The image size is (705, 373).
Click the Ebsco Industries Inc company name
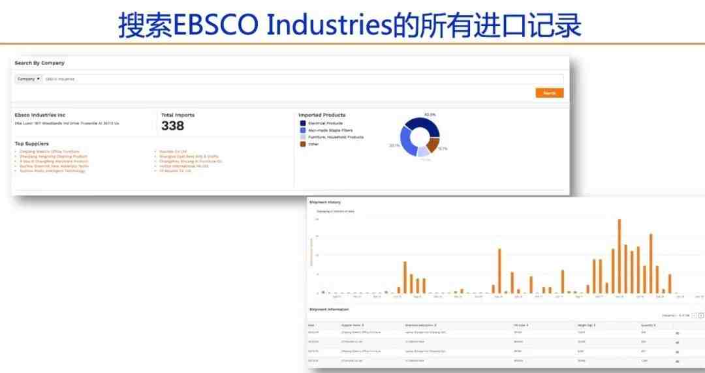click(x=40, y=115)
